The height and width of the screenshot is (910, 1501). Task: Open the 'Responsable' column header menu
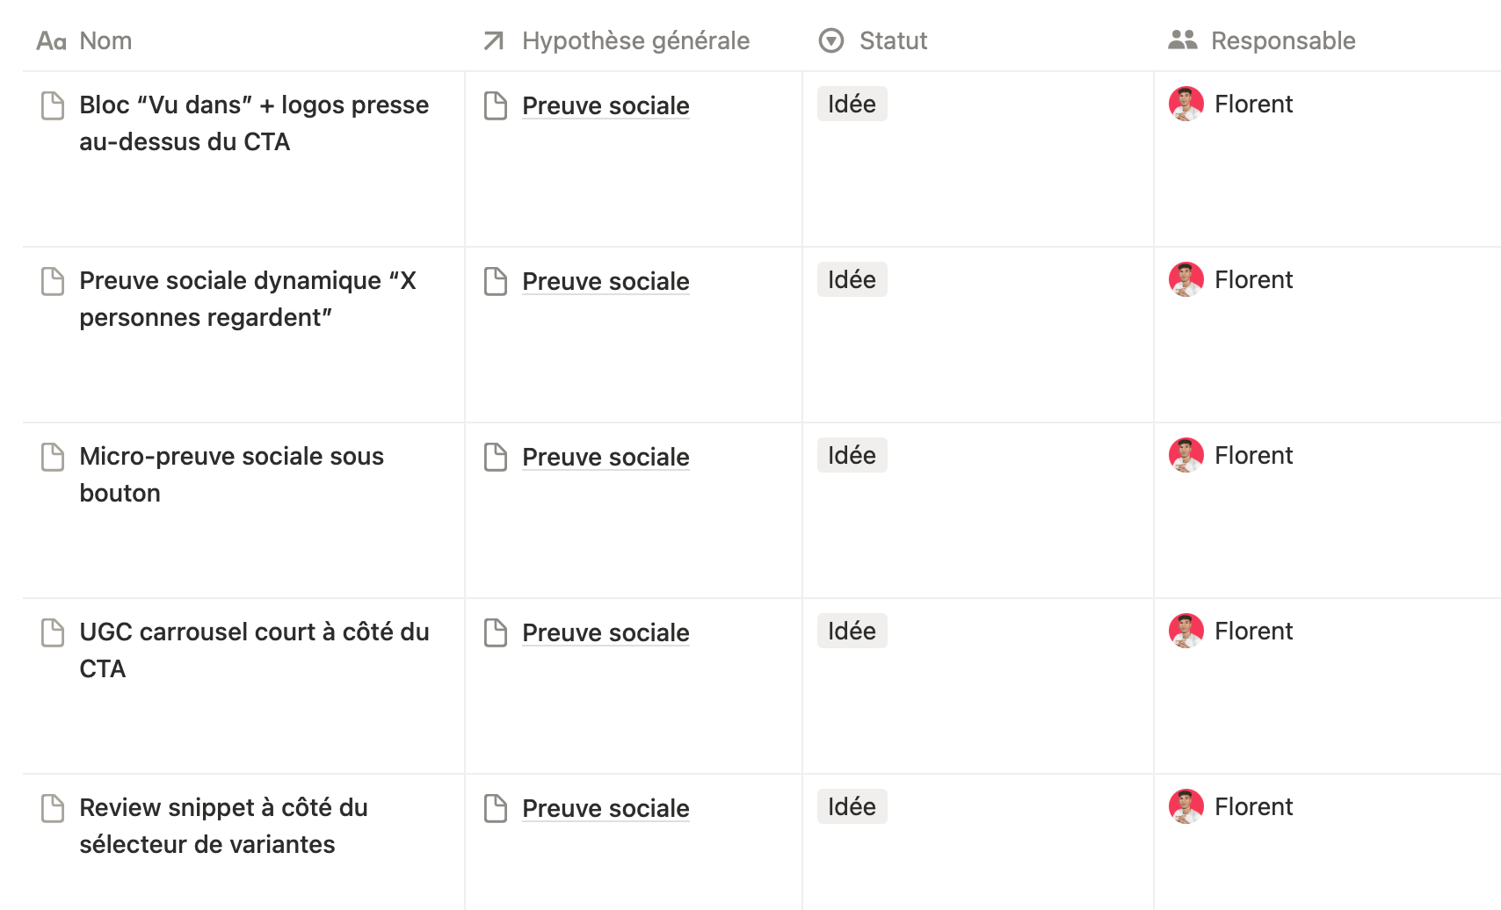(x=1282, y=40)
